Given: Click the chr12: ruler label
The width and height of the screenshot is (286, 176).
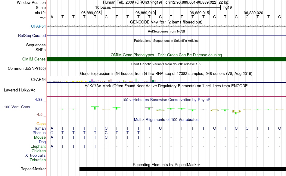Looking at the screenshot, I should tap(40, 13).
